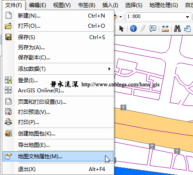The height and width of the screenshot is (175, 193).
Task: Click the sign-in user icon
Action: tap(8, 80)
